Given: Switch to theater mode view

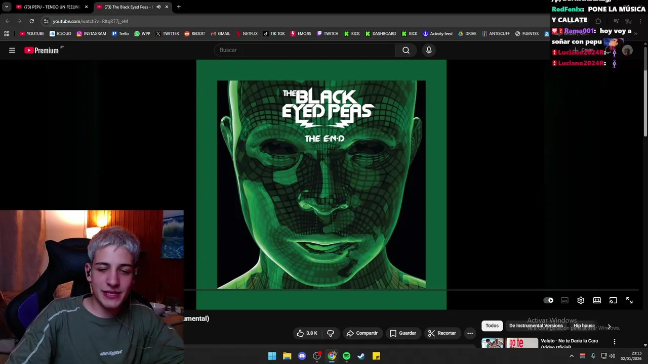Looking at the screenshot, I should 597,300.
